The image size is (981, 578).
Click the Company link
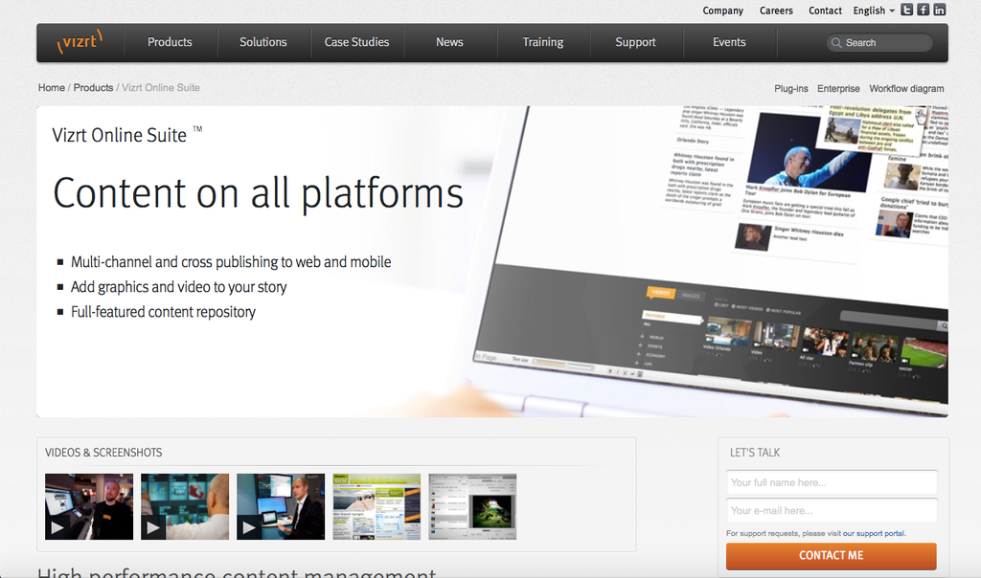click(722, 11)
